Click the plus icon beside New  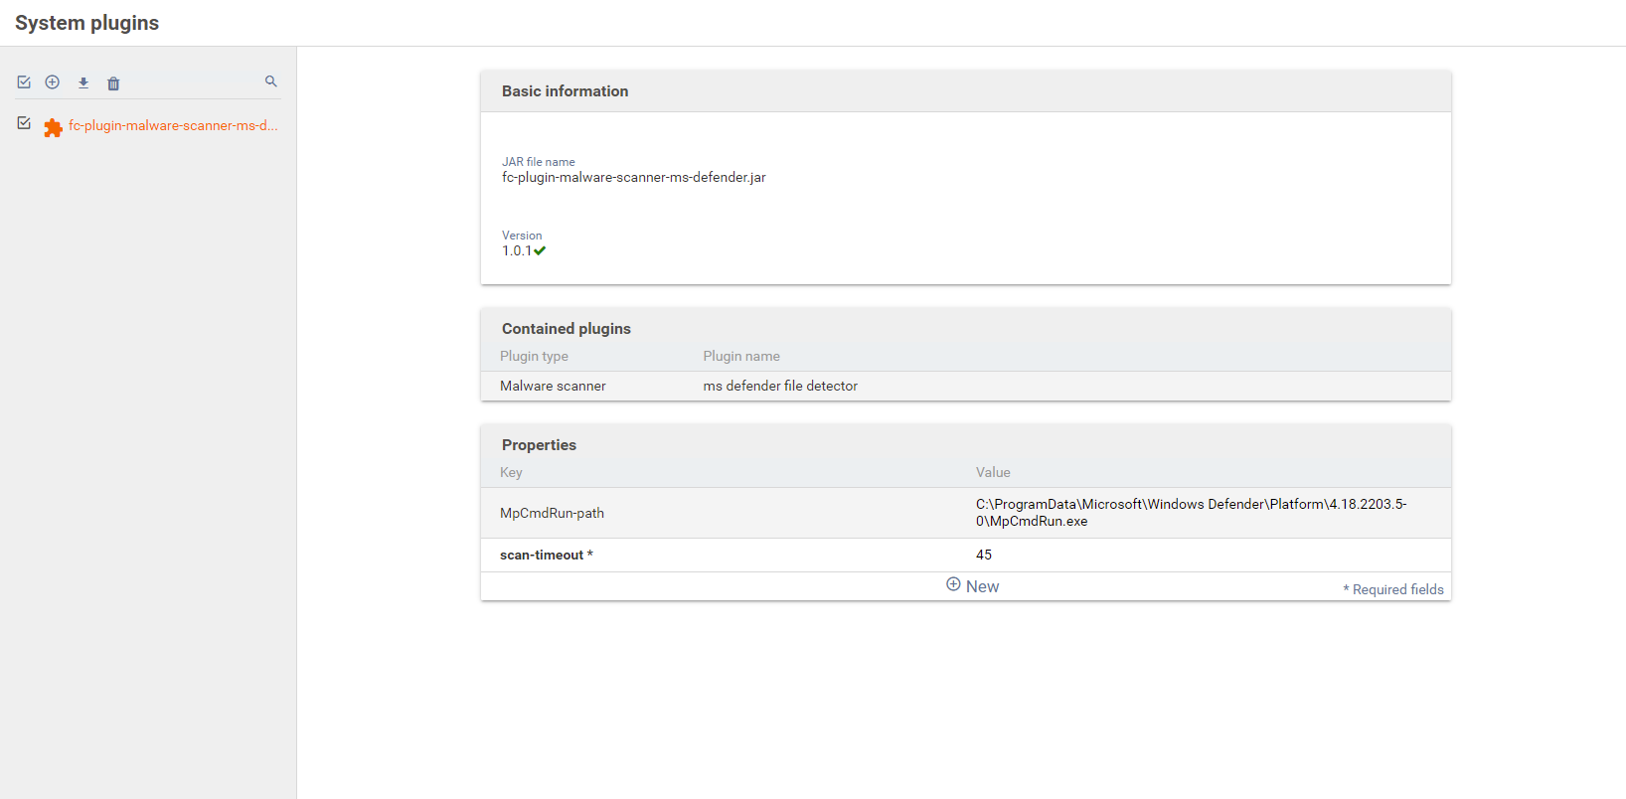point(953,585)
